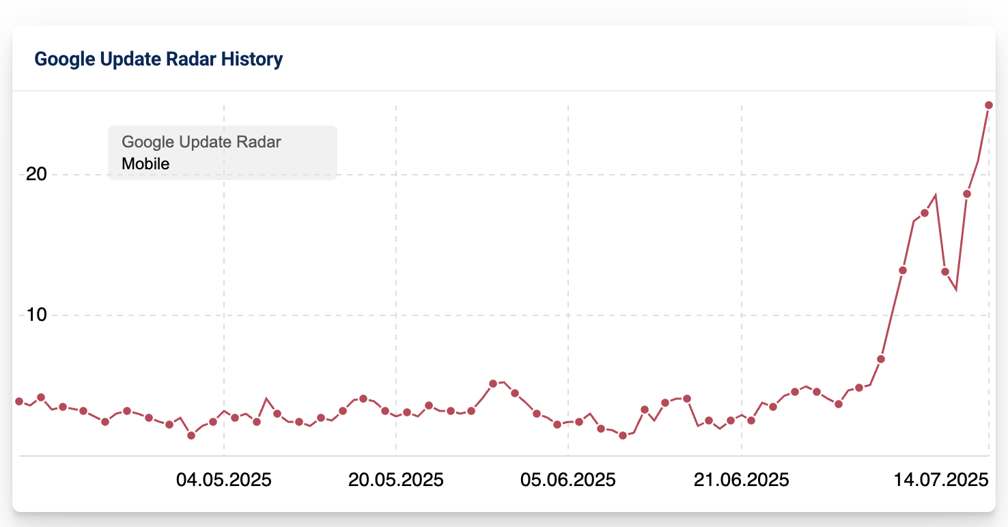Select the 14.07.2025 date axis label

(942, 480)
